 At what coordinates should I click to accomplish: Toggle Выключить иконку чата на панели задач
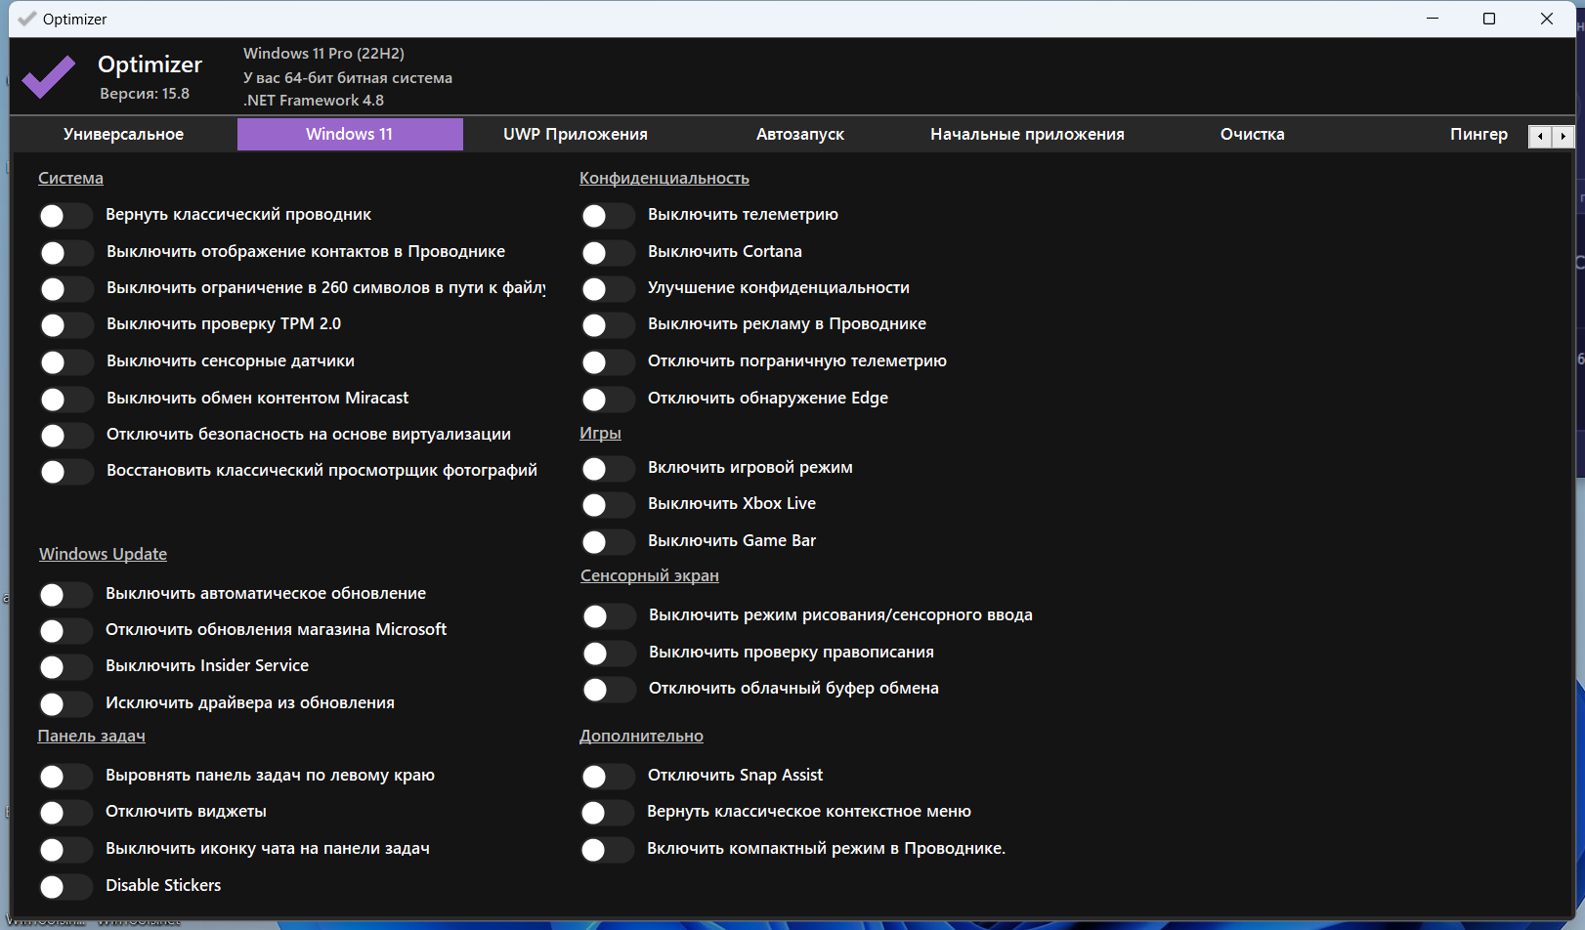(65, 850)
